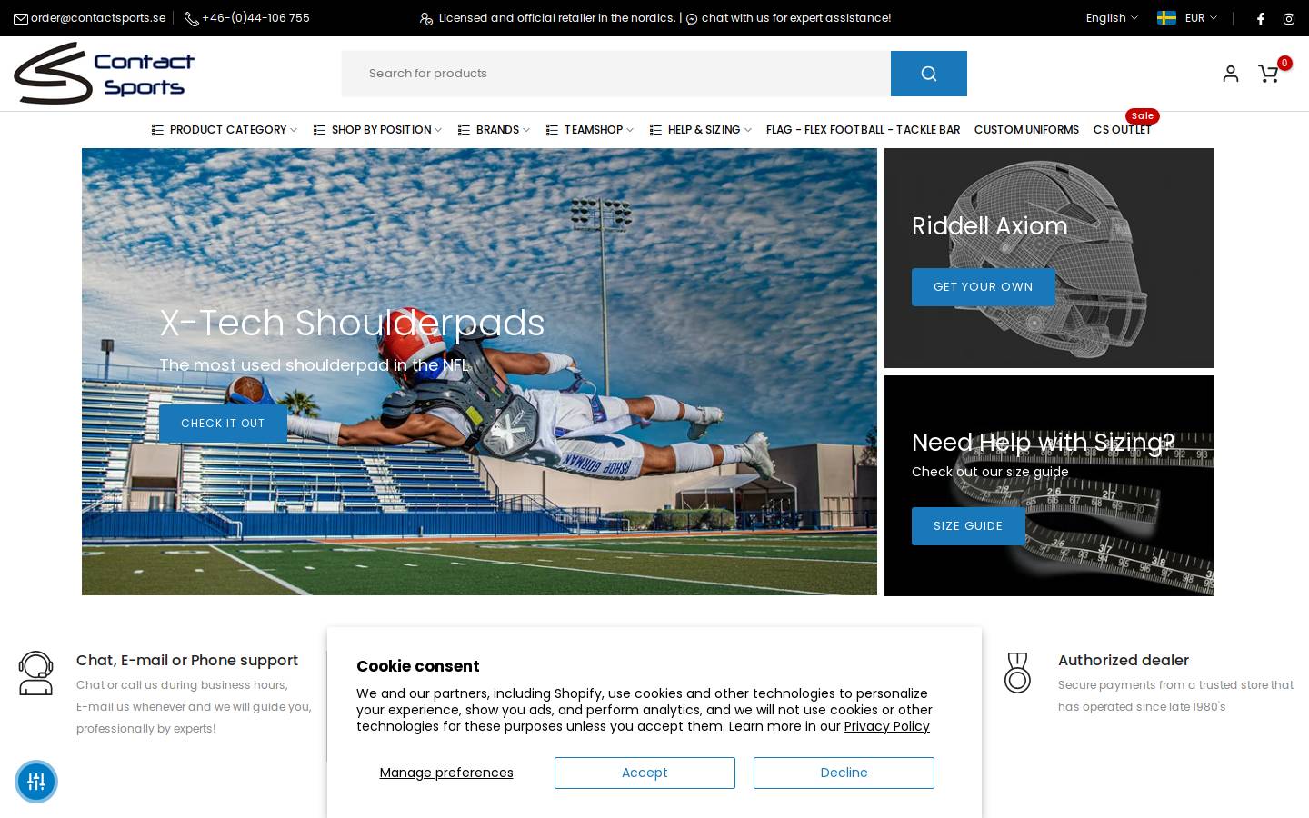Open the blue accessibility settings button
The width and height of the screenshot is (1309, 818).
click(x=36, y=782)
